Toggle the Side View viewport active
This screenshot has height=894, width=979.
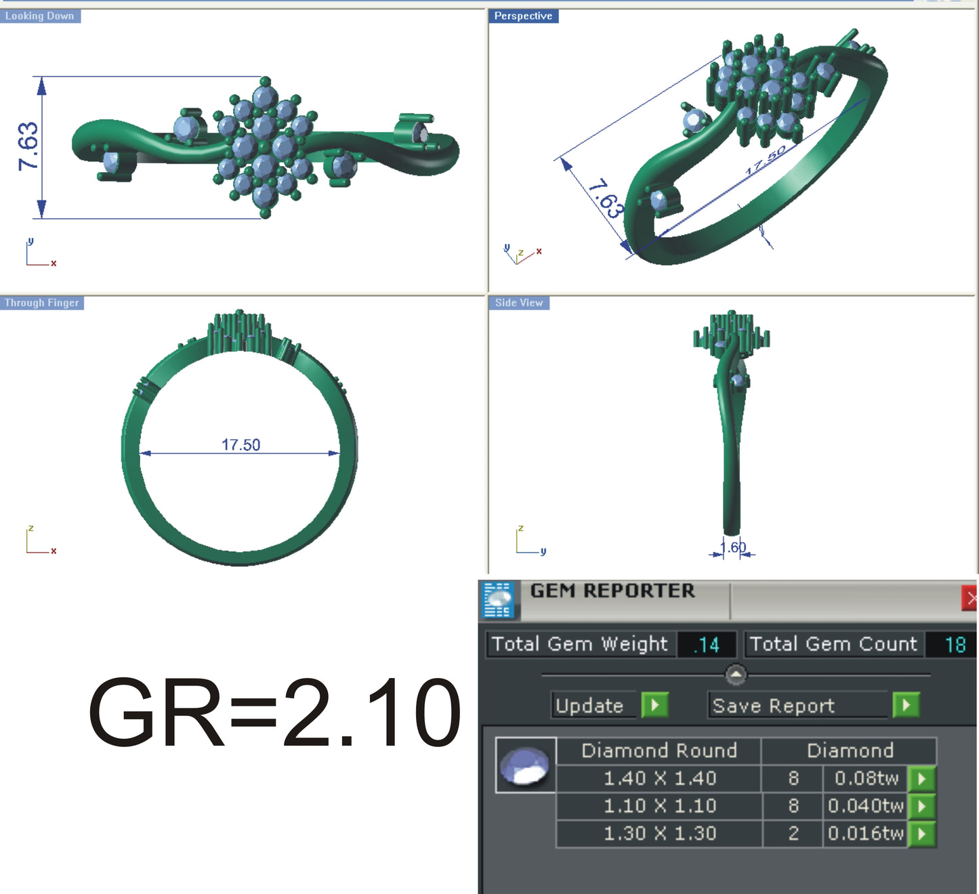[518, 303]
